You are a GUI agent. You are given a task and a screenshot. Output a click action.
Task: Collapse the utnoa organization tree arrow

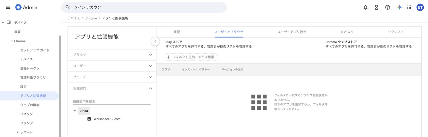click(x=75, y=111)
